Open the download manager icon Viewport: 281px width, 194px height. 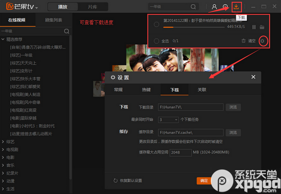(x=236, y=7)
